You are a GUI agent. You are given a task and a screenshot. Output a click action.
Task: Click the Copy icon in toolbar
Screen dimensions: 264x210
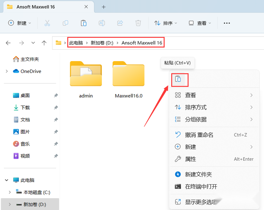click(65, 23)
